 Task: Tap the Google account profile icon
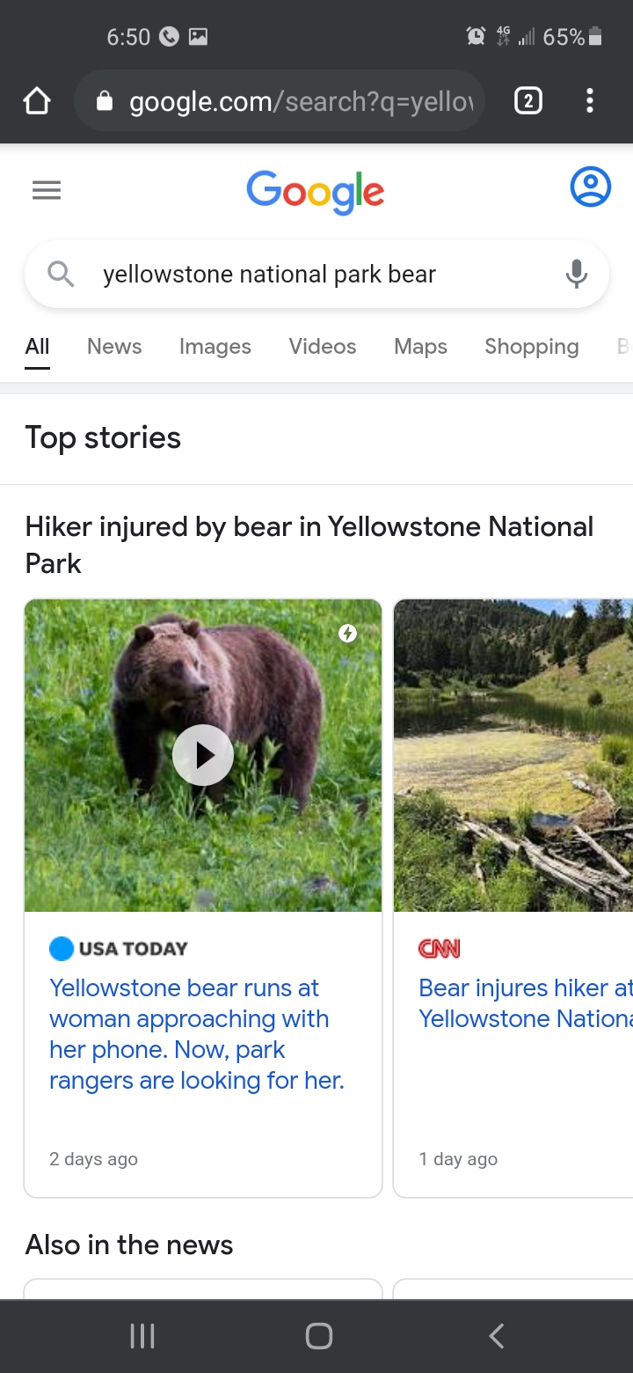[590, 187]
